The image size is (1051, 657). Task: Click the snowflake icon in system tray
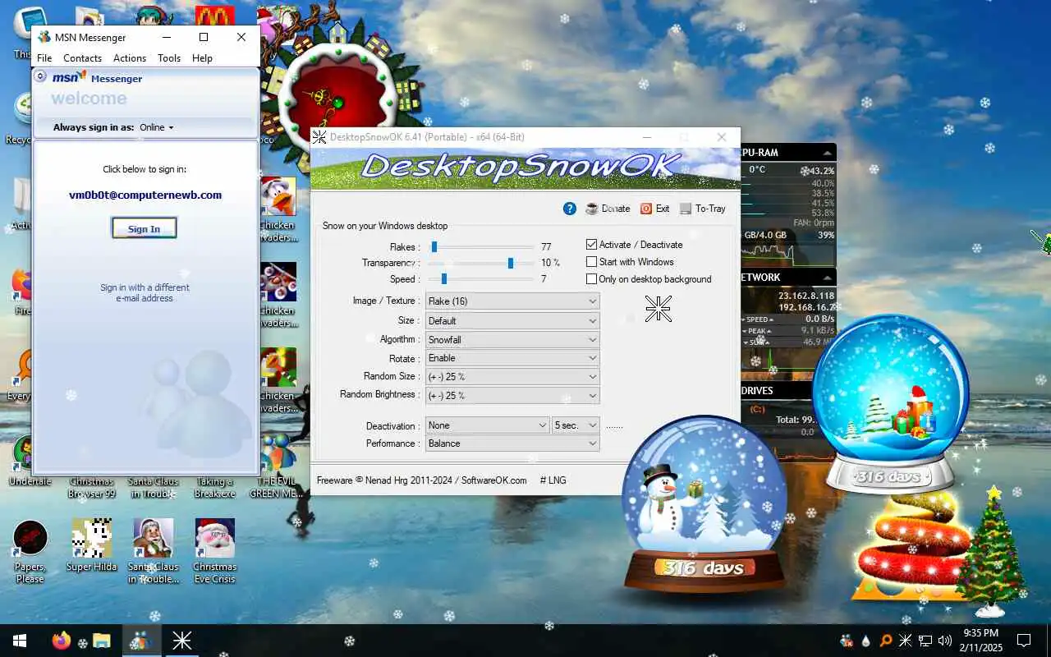(x=906, y=641)
